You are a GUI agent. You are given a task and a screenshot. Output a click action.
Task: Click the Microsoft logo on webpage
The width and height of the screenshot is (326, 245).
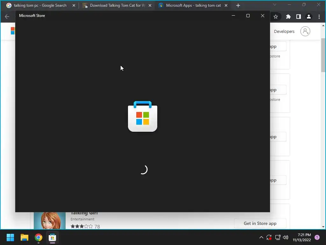13,31
